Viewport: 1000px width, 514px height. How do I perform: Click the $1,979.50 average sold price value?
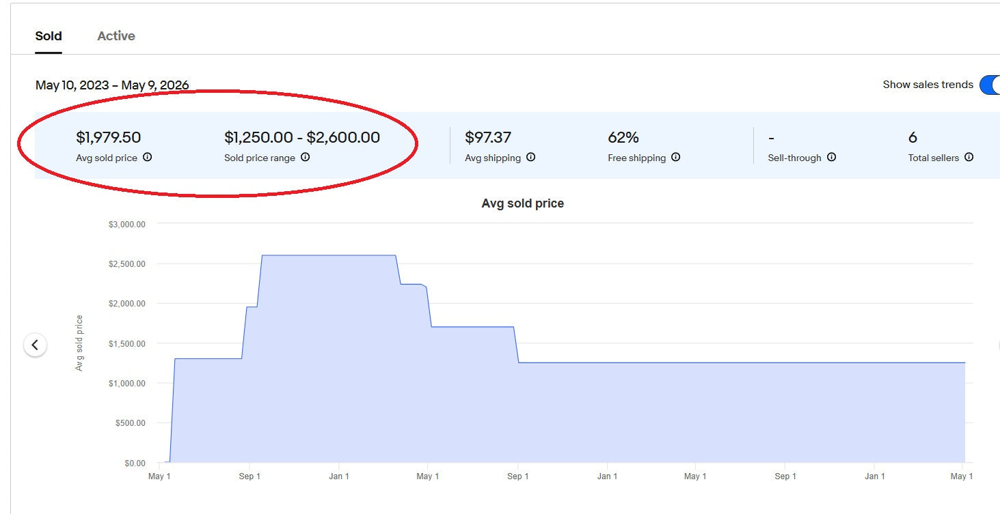coord(109,138)
